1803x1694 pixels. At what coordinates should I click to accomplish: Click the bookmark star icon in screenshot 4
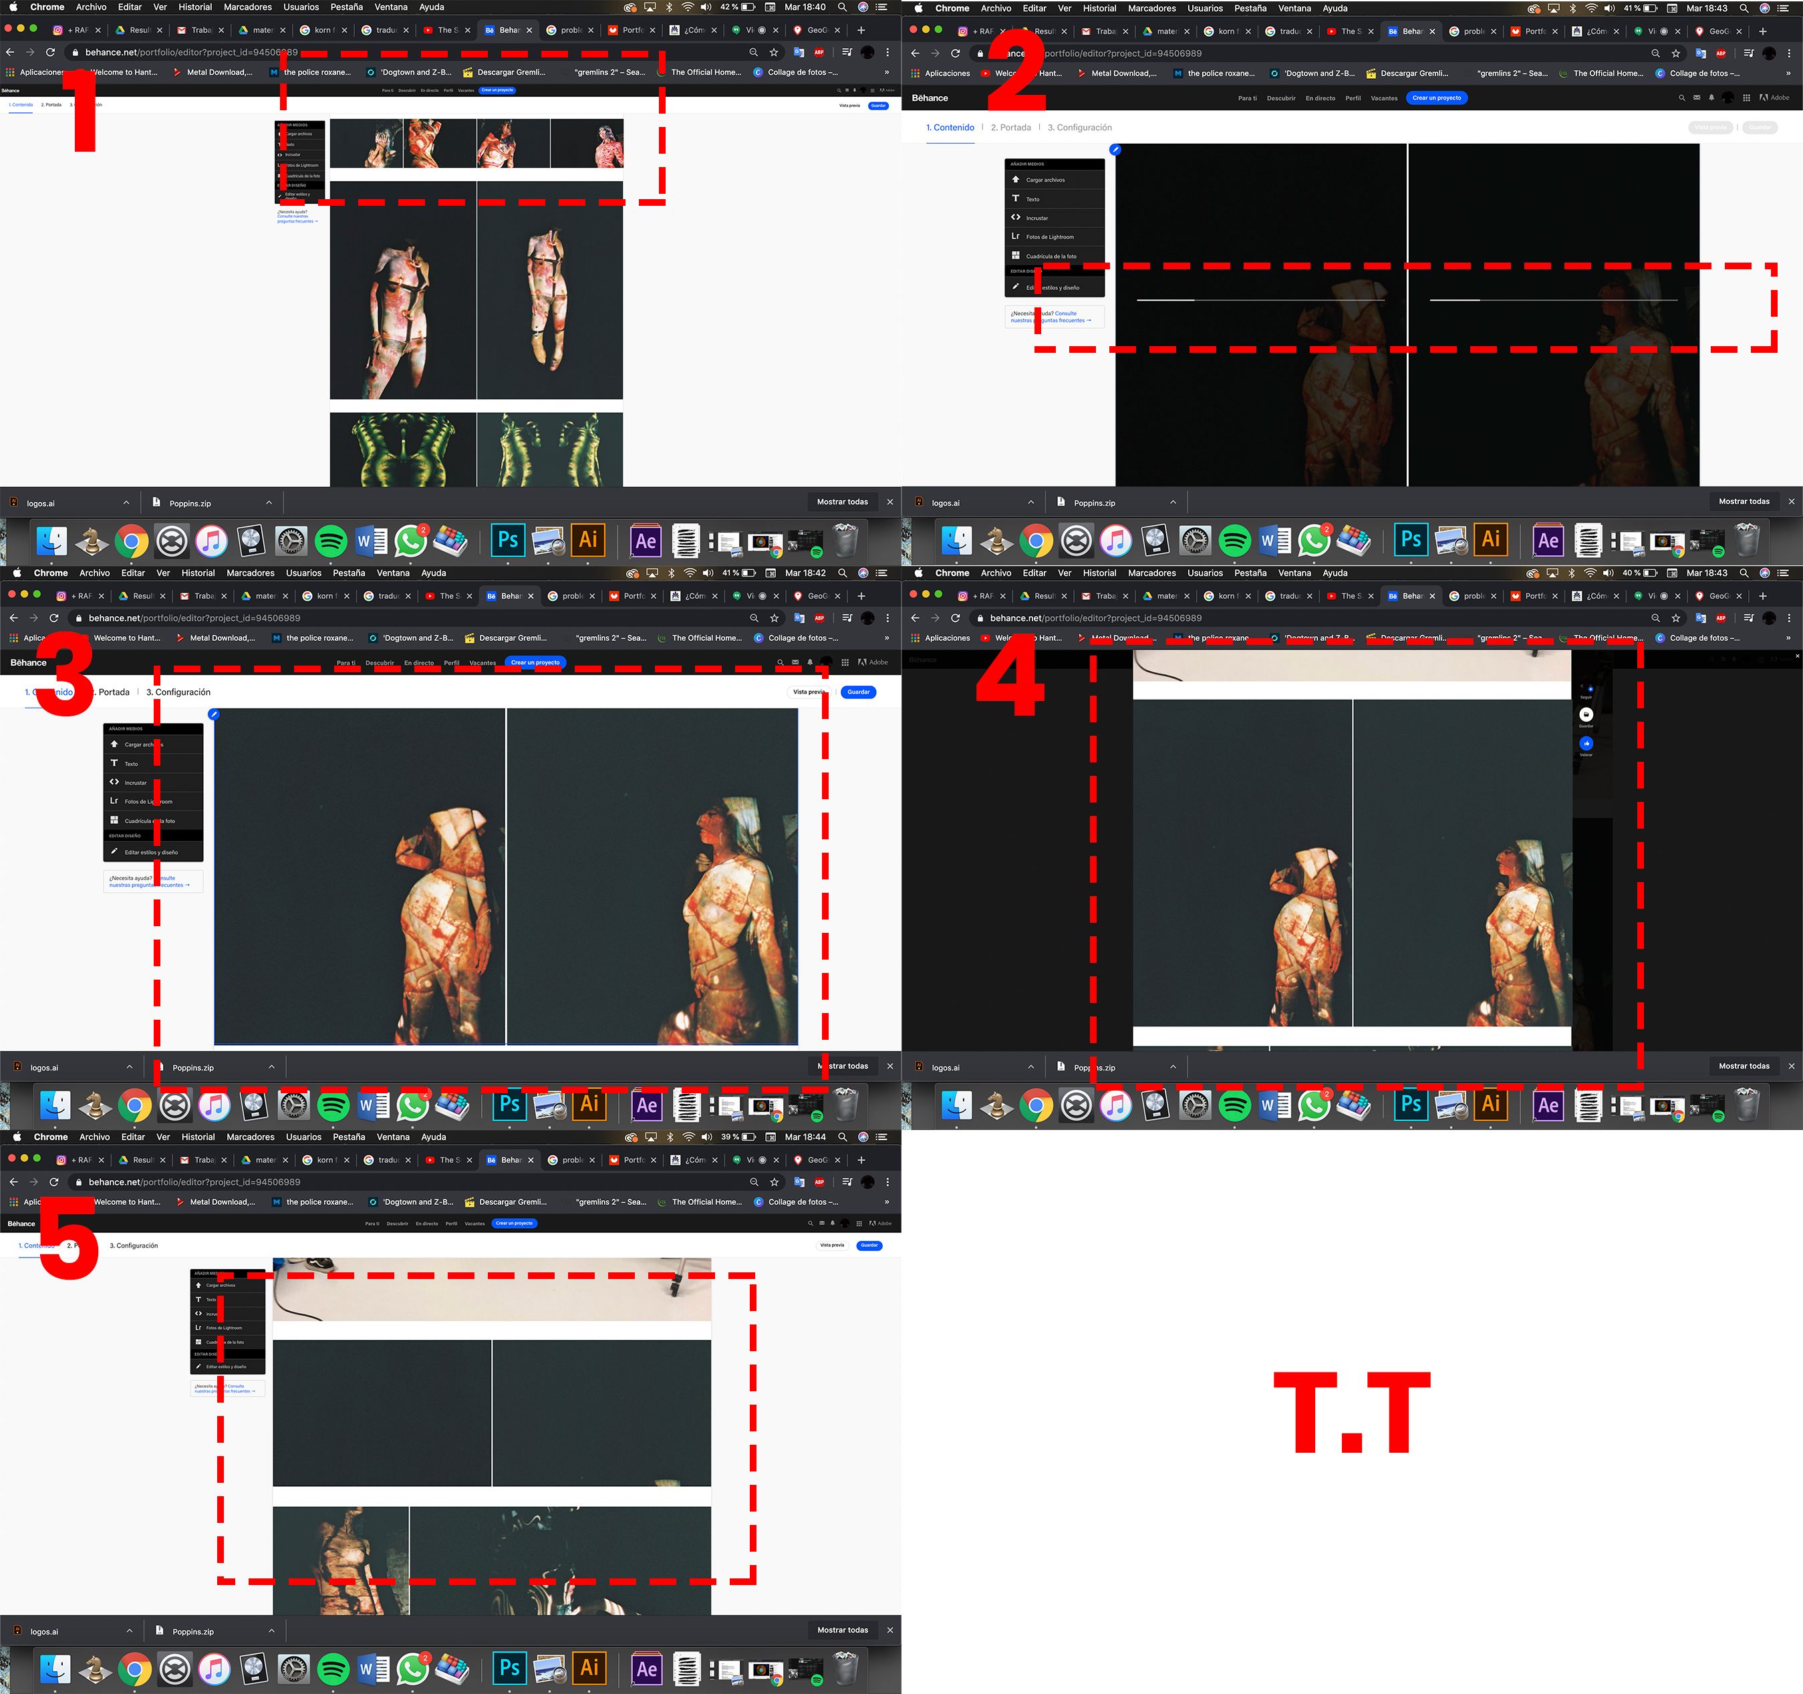pyautogui.click(x=1676, y=617)
